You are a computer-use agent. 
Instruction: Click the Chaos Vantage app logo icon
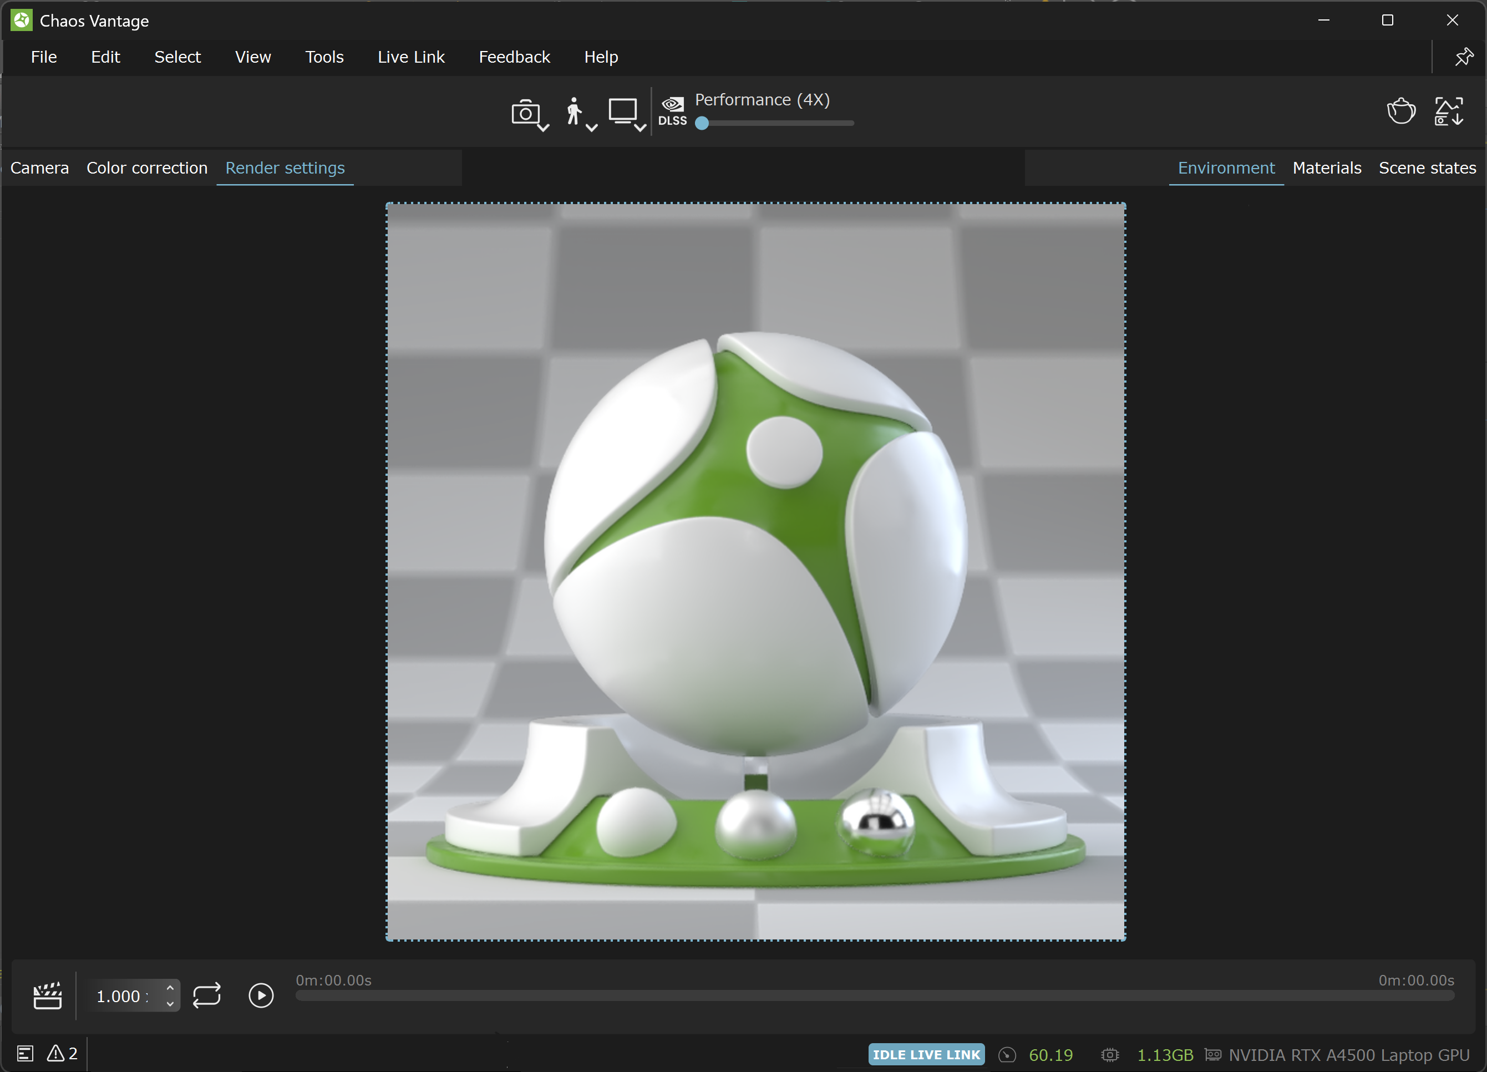tap(21, 21)
